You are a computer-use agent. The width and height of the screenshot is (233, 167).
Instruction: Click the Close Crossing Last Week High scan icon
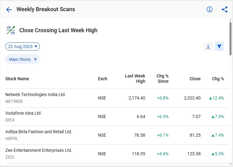[x=11, y=30]
